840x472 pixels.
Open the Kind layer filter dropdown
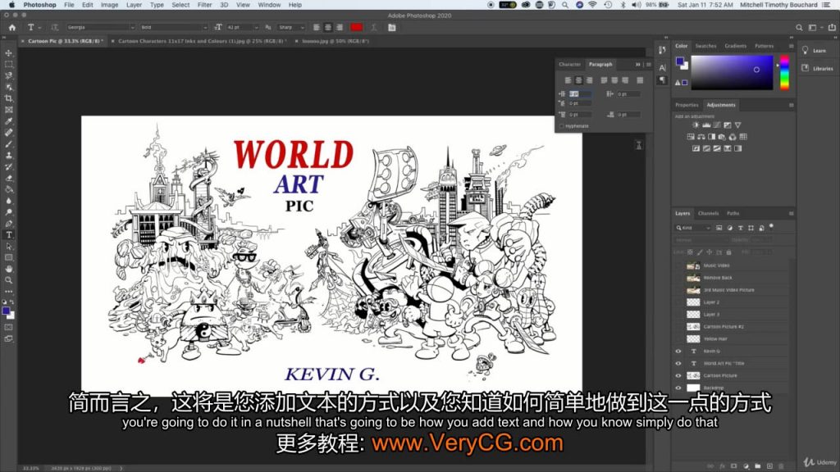(692, 228)
